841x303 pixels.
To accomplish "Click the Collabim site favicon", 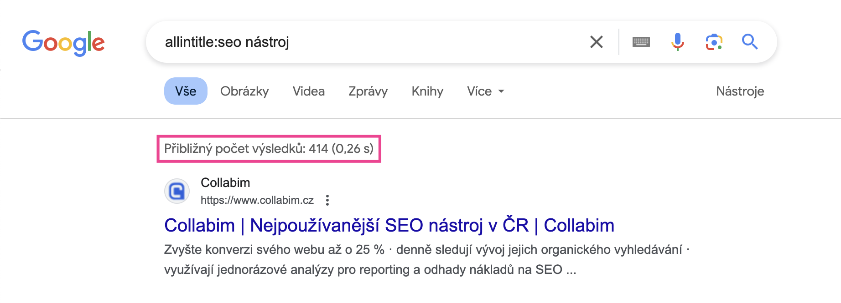I will tap(177, 191).
